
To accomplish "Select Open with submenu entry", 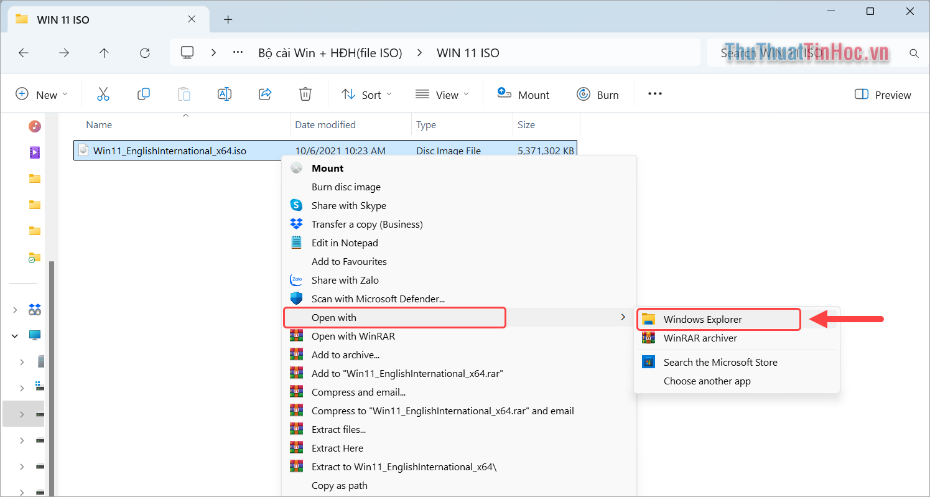I will coord(459,317).
